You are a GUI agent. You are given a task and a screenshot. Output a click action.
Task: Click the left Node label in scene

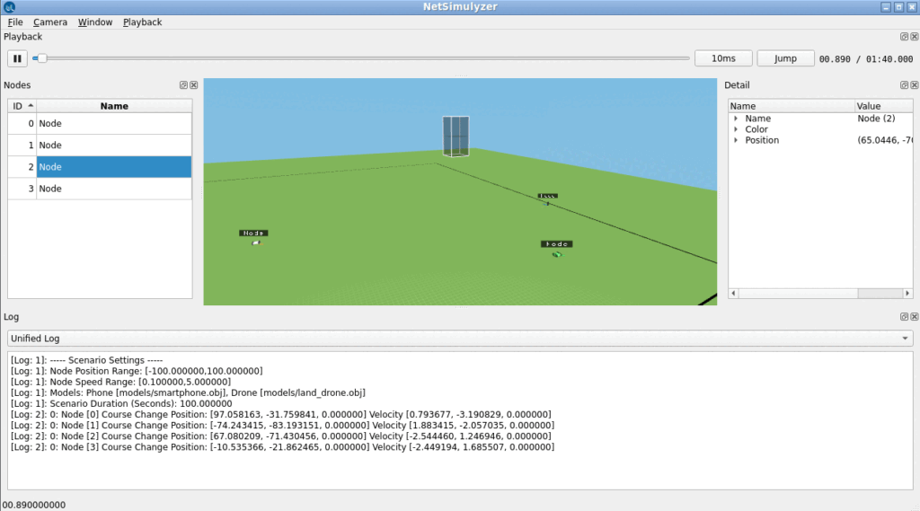pos(253,233)
